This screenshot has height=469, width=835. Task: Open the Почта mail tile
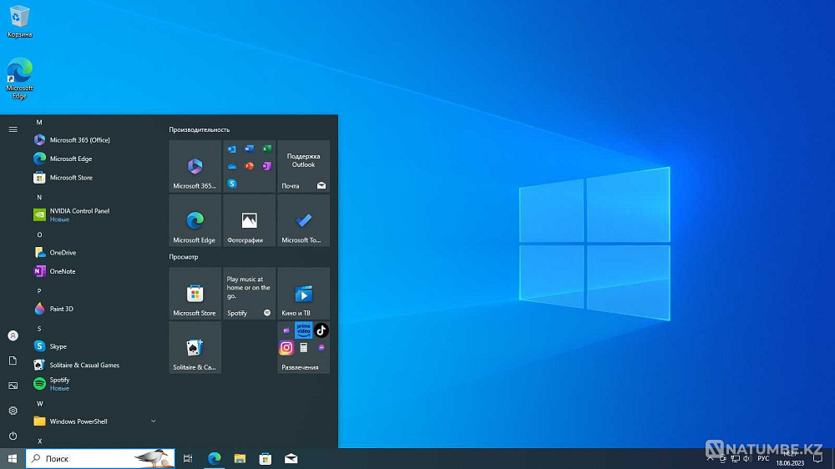[x=304, y=166]
